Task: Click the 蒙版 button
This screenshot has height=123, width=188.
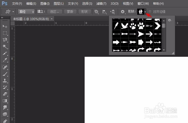Action: tap(70, 12)
